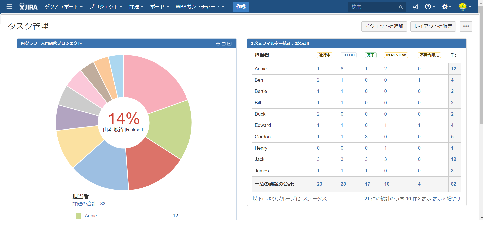Screen dimensions: 483x226
Task: Click Gordon's 完了 count 3
Action: click(366, 137)
